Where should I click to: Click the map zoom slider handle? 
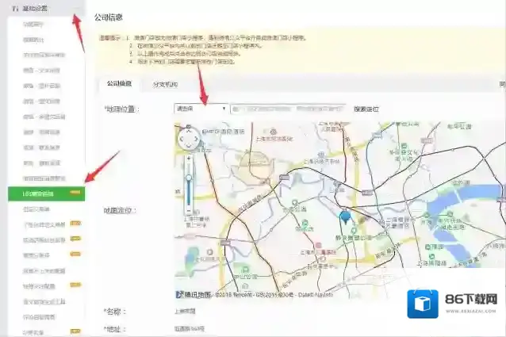[x=189, y=178]
